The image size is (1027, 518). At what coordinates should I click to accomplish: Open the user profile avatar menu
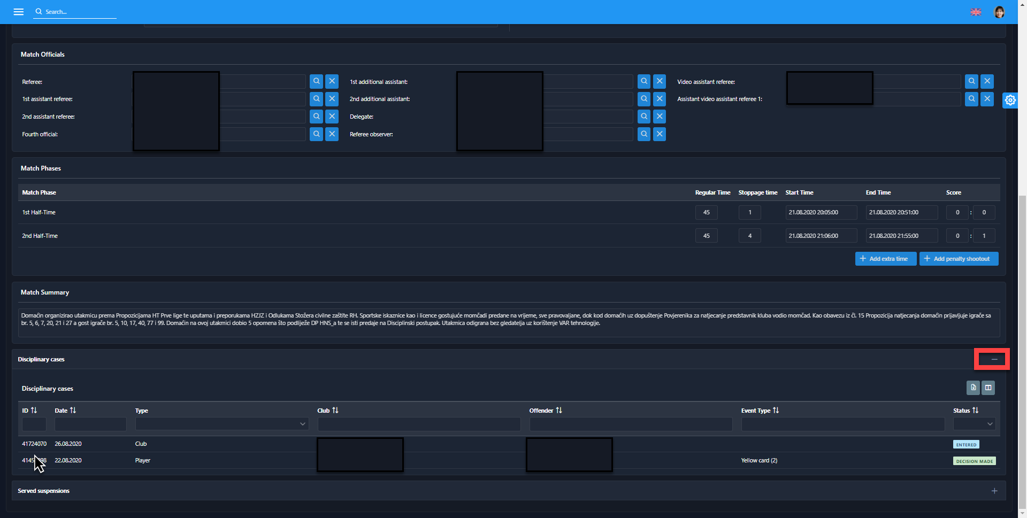point(999,12)
